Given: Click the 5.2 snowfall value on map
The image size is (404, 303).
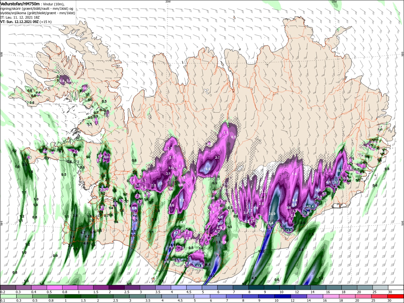Looking at the screenshot, I should click(181, 200).
